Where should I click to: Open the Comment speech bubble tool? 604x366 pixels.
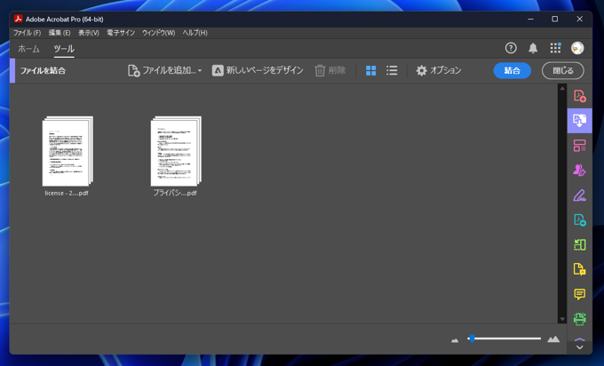click(x=580, y=294)
